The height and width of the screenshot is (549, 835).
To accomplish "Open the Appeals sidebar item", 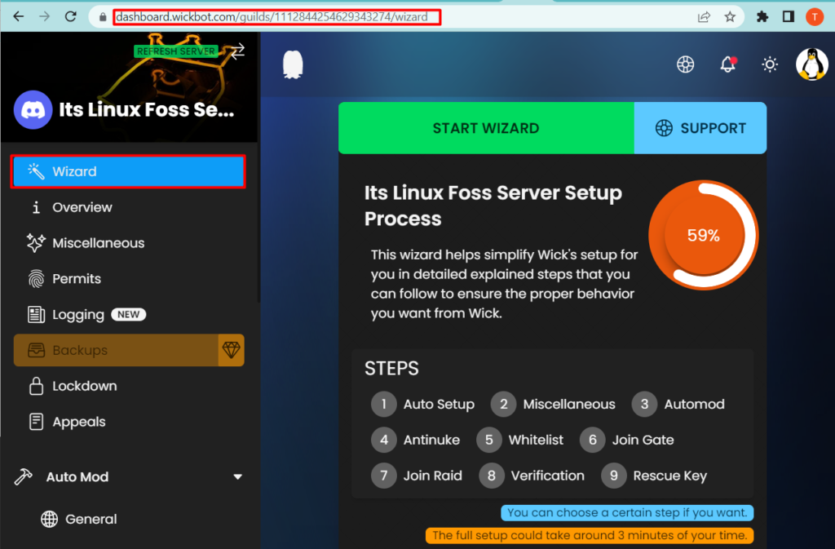I will click(128, 422).
